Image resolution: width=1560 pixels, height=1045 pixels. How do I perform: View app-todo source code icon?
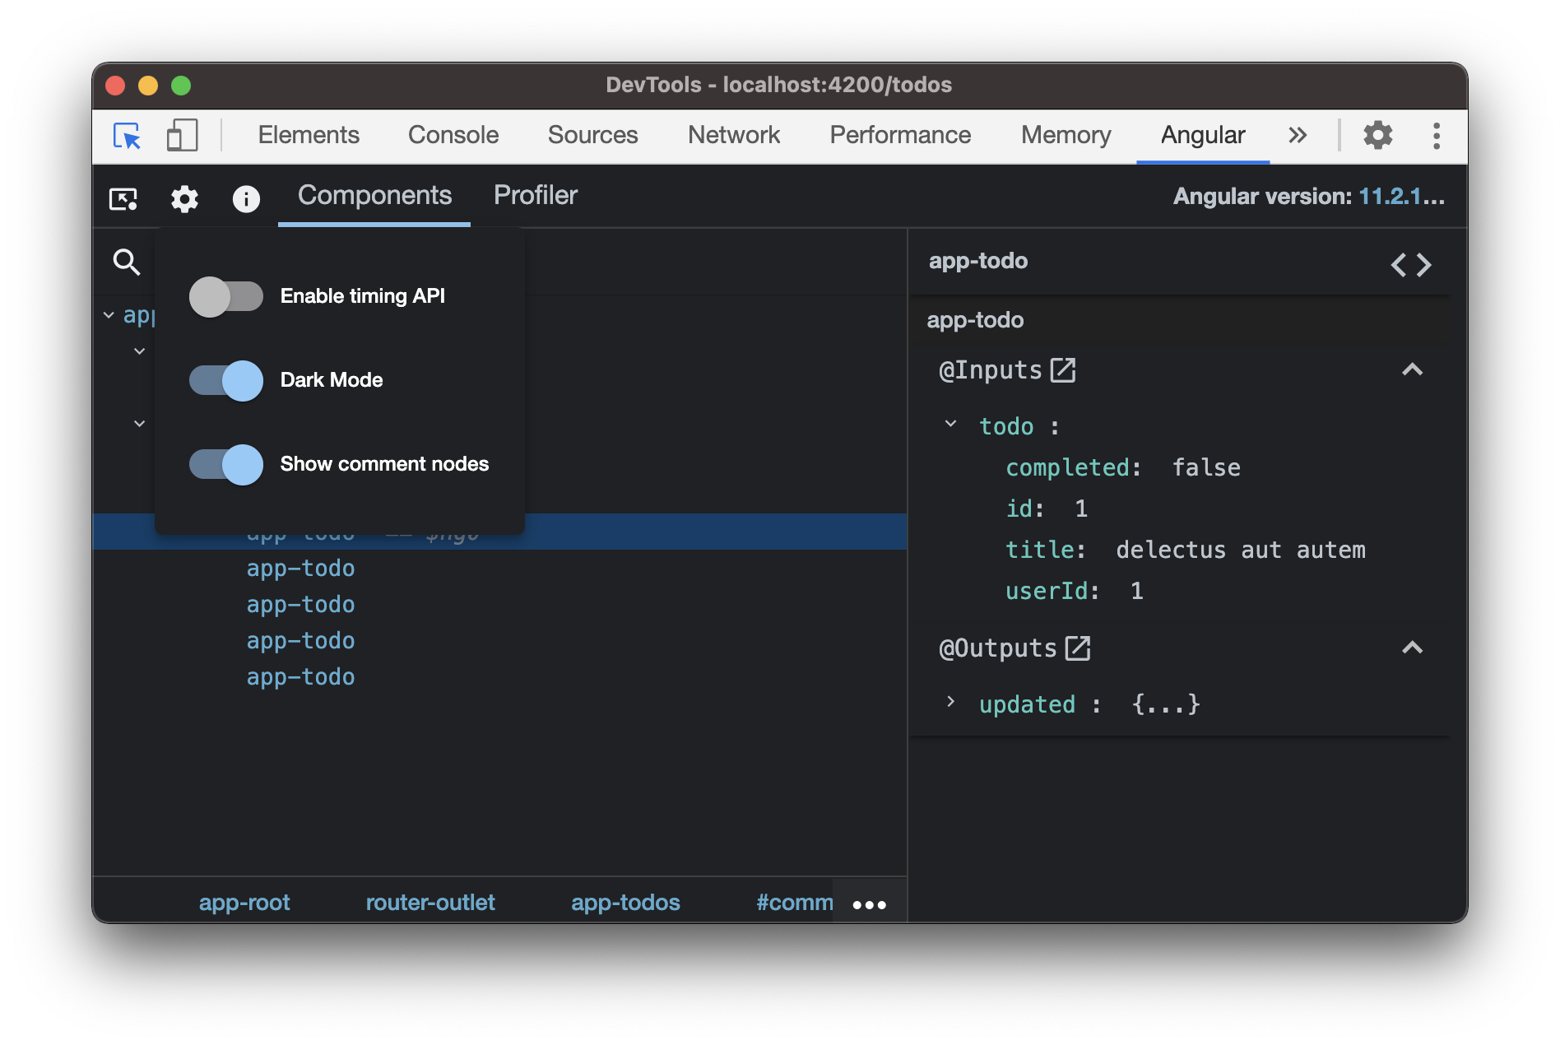(x=1411, y=264)
